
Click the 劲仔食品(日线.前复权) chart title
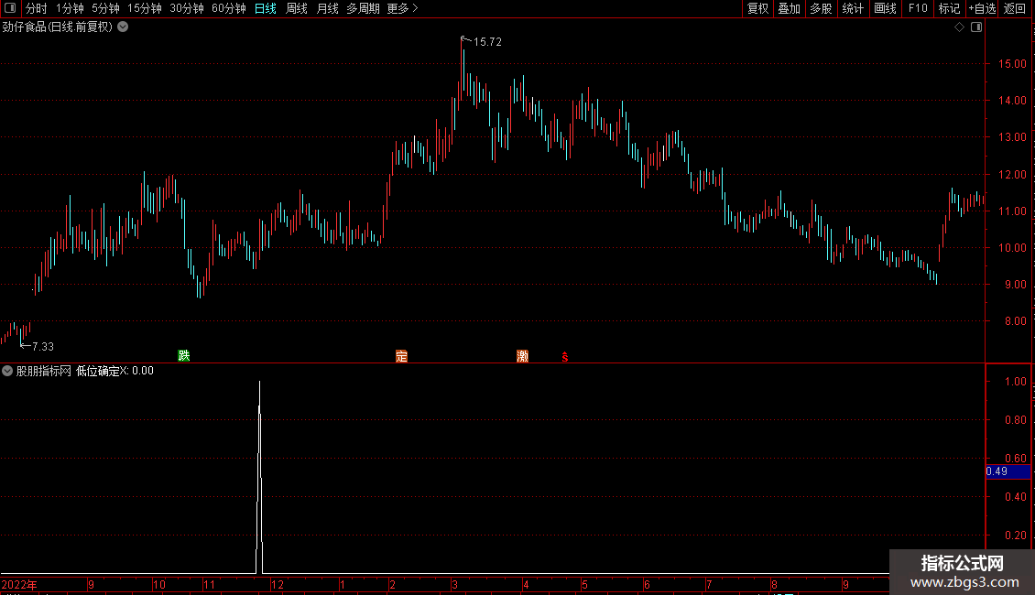pyautogui.click(x=58, y=27)
